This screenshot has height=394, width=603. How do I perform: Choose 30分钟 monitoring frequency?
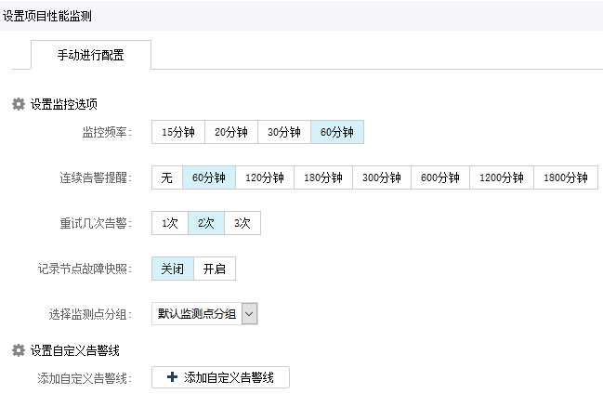(283, 132)
